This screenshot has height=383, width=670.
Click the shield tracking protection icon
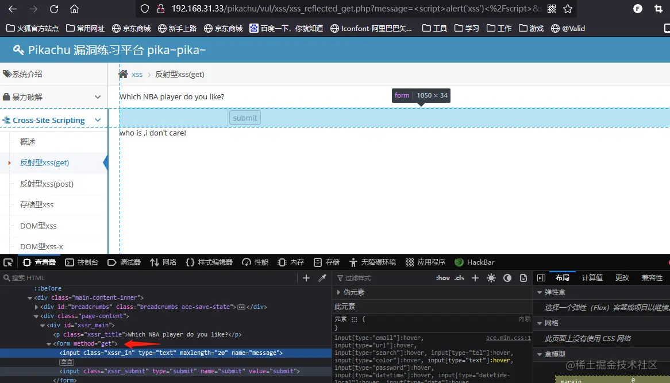pos(145,9)
